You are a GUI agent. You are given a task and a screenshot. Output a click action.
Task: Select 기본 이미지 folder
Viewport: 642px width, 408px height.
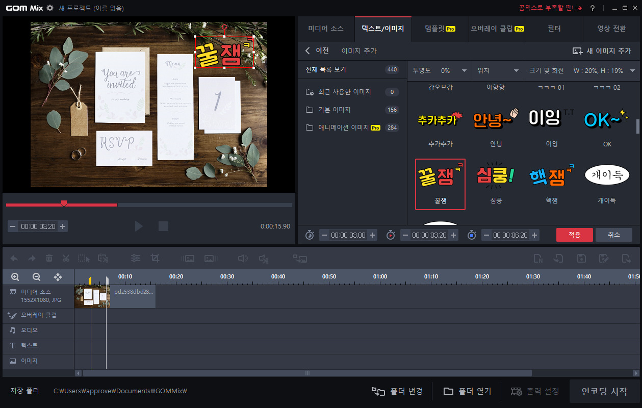352,110
